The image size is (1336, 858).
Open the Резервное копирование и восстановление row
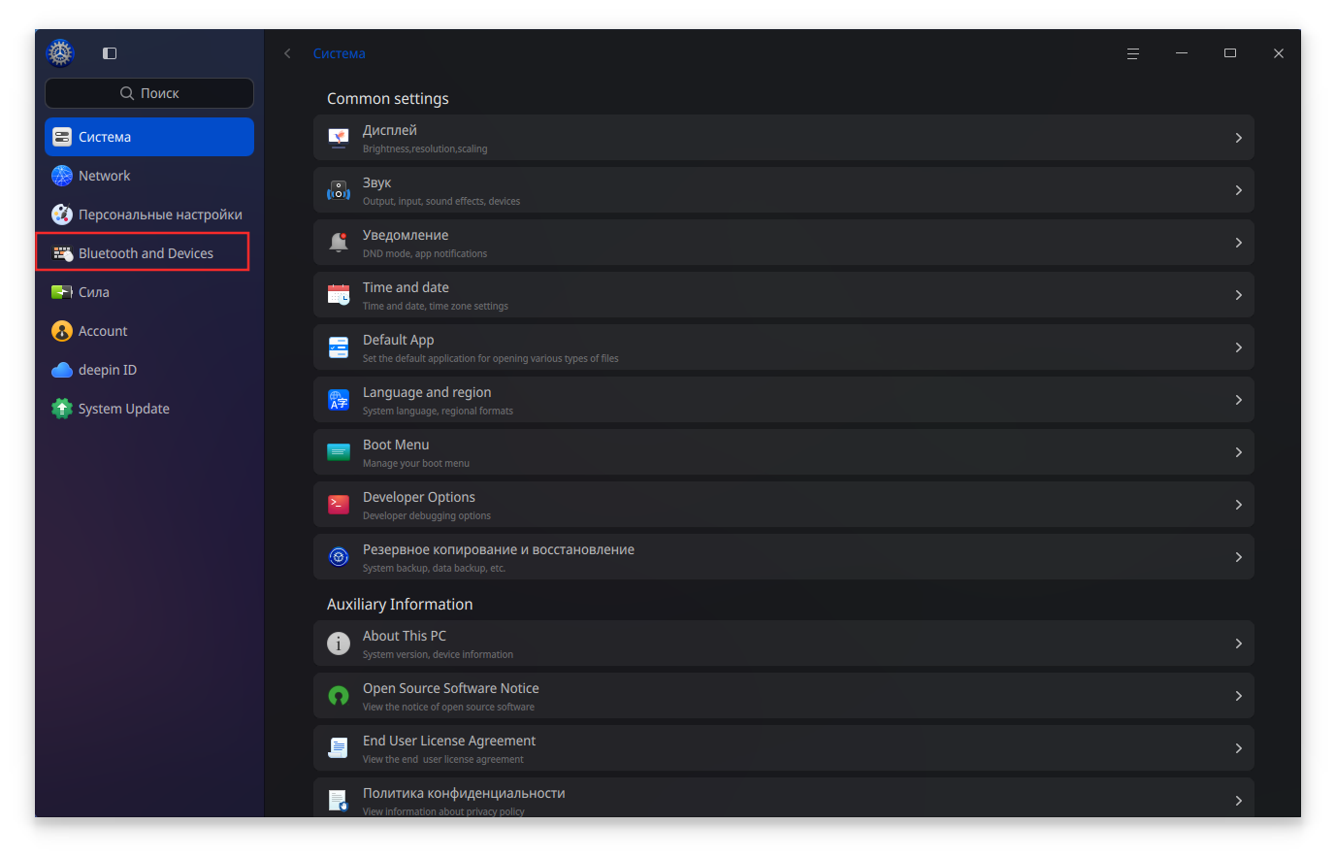coord(784,557)
